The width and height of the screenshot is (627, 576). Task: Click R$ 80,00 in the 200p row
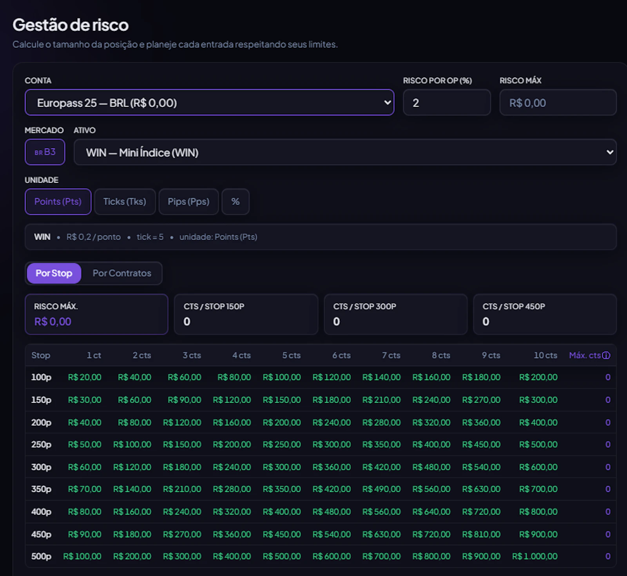point(134,423)
